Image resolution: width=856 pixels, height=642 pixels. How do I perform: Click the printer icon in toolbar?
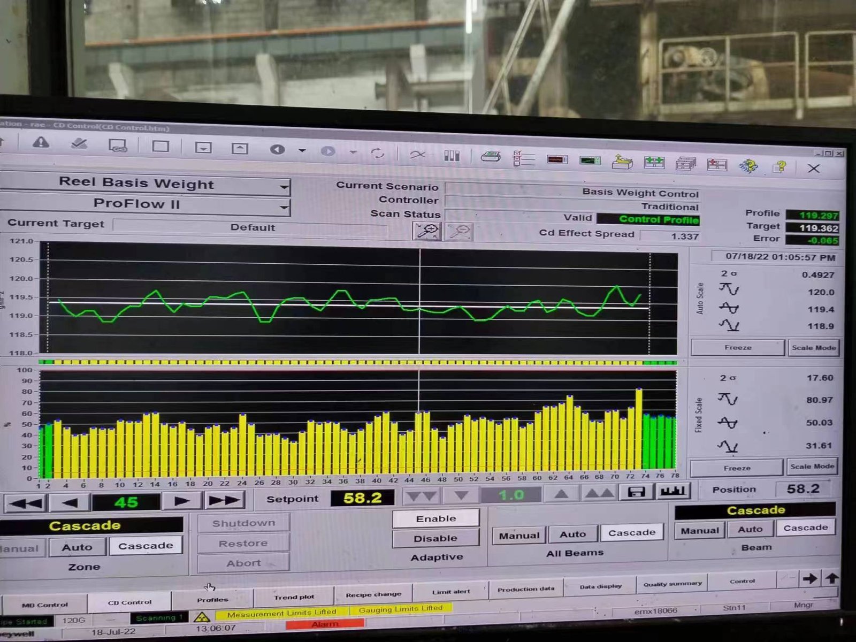(490, 156)
